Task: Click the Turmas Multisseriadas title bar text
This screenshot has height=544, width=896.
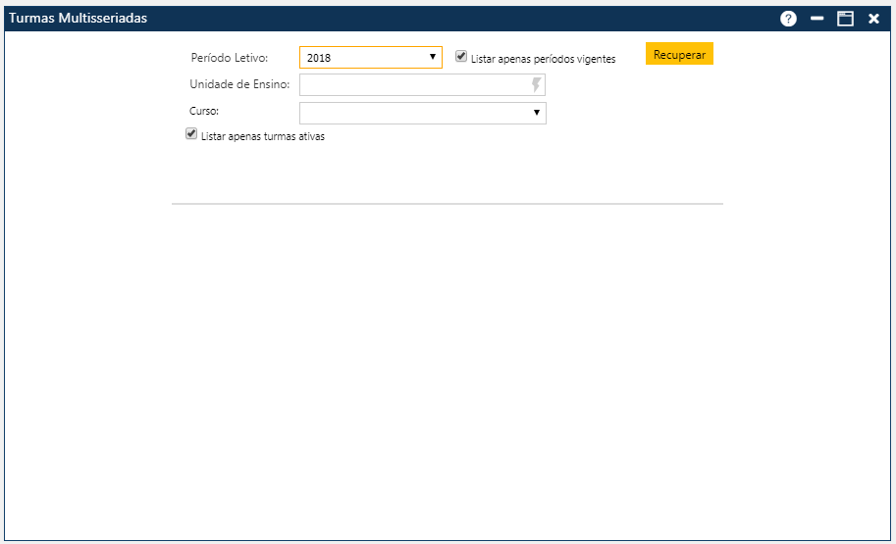Action: tap(79, 19)
